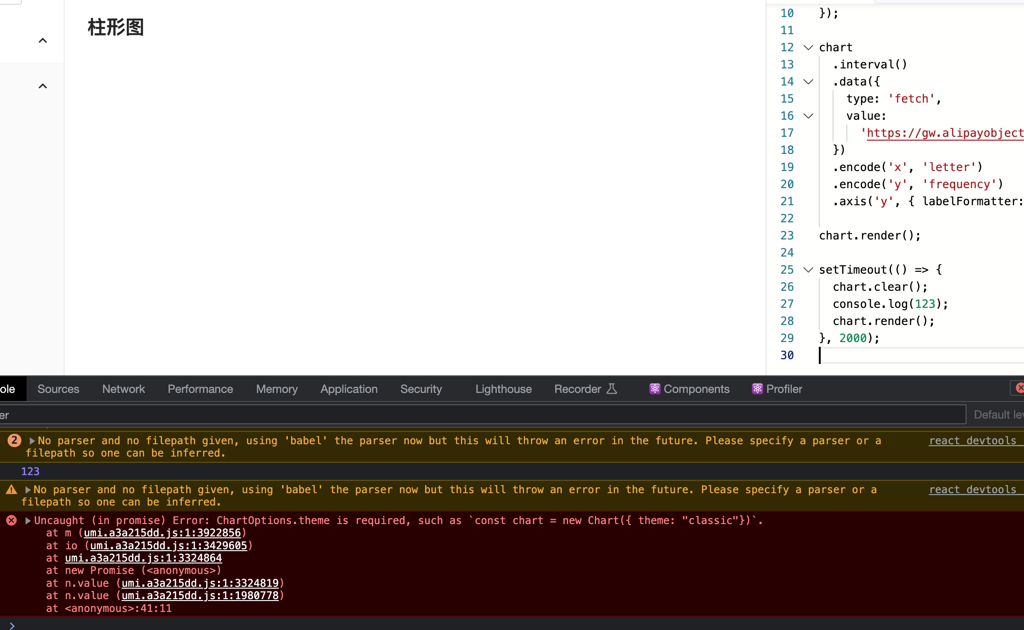Click error icon beside Uncaught ChartOptions error

click(11, 520)
